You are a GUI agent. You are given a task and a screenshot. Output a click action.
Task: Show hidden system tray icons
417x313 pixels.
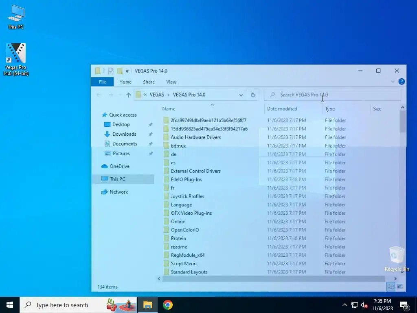coord(345,305)
